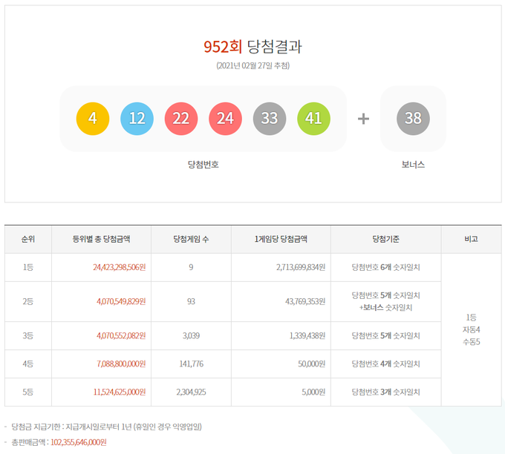The width and height of the screenshot is (505, 454).
Task: Click the gray ball number 33
Action: 270,119
